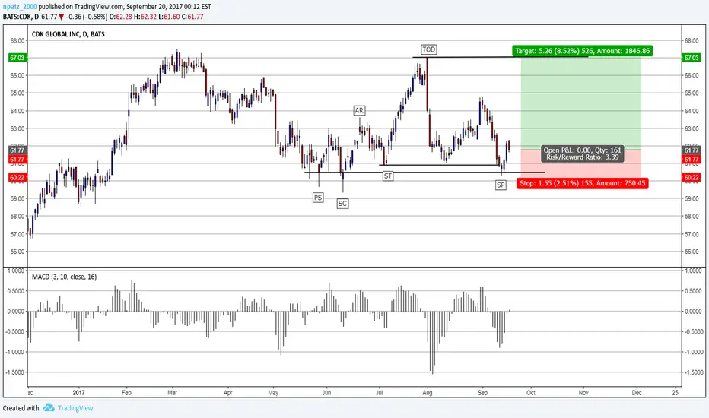Click the Oct date on time axis
Image resolution: width=709 pixels, height=418 pixels.
click(x=531, y=393)
